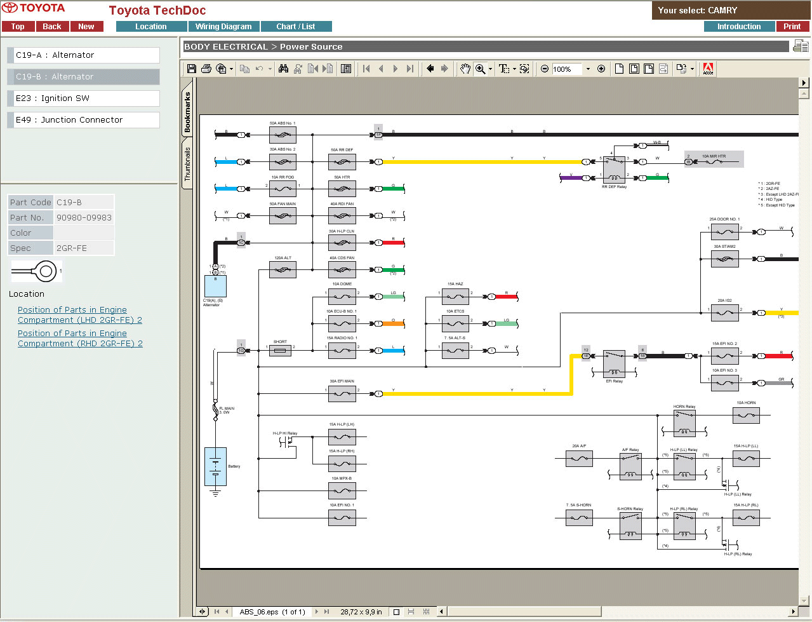Save a copy using the floppy disk icon

tap(191, 69)
